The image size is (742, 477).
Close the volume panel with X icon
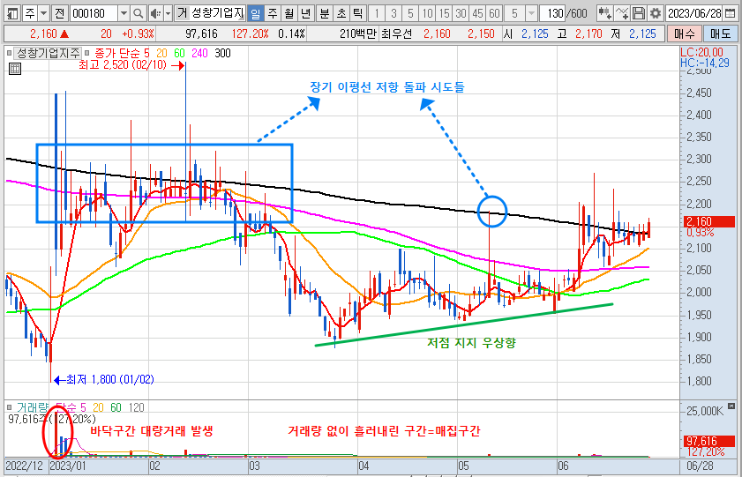pos(731,406)
